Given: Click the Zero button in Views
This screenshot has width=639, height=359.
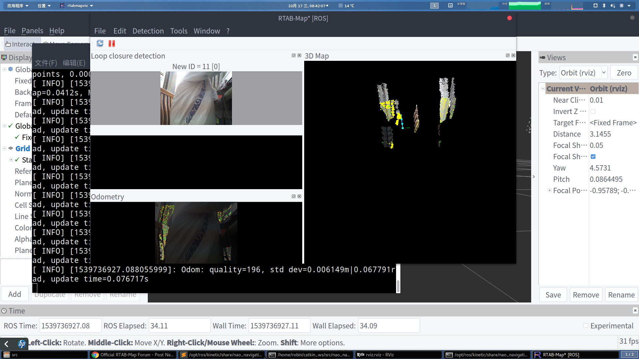Looking at the screenshot, I should 624,73.
